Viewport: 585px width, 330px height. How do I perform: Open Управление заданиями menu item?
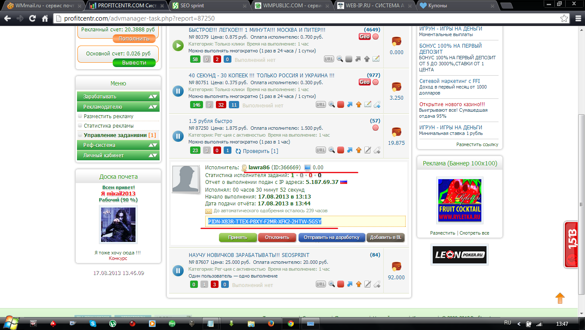click(115, 135)
